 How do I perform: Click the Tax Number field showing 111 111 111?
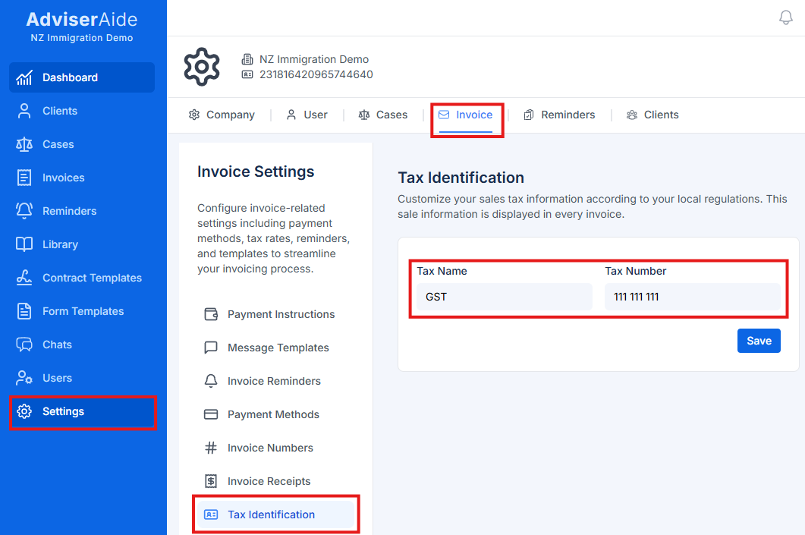pos(692,296)
